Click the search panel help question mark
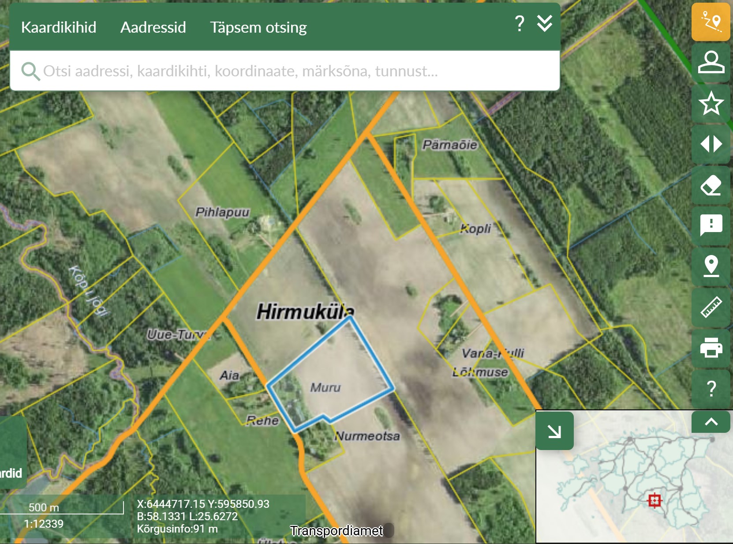Screen dimensions: 733x544 pyautogui.click(x=520, y=23)
